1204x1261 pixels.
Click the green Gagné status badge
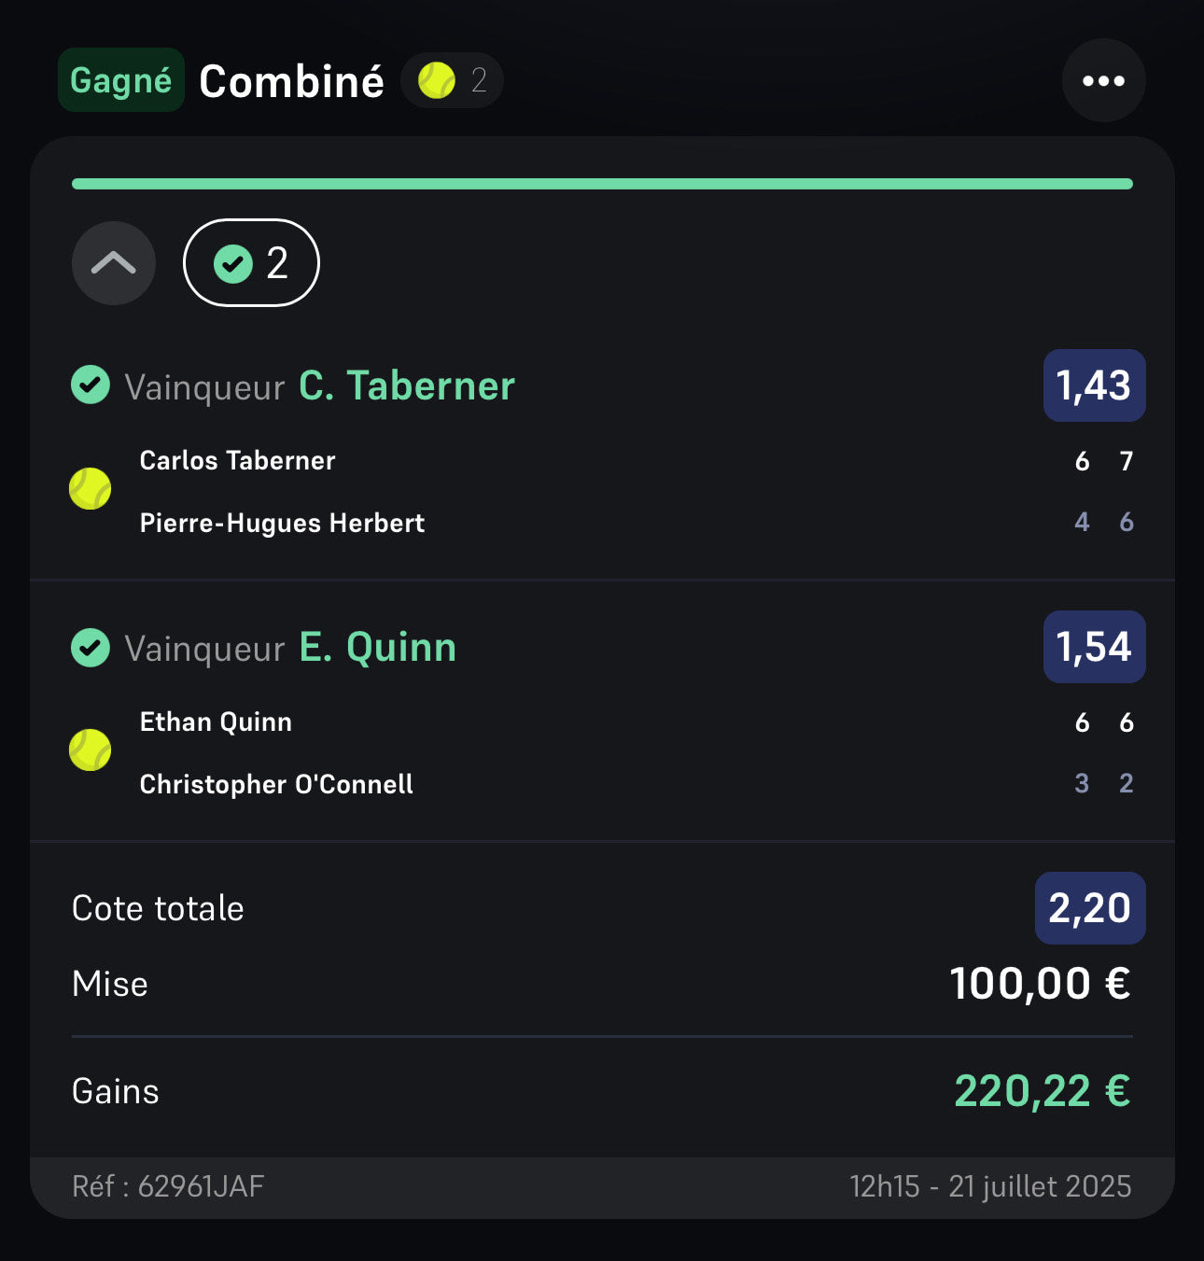[121, 80]
